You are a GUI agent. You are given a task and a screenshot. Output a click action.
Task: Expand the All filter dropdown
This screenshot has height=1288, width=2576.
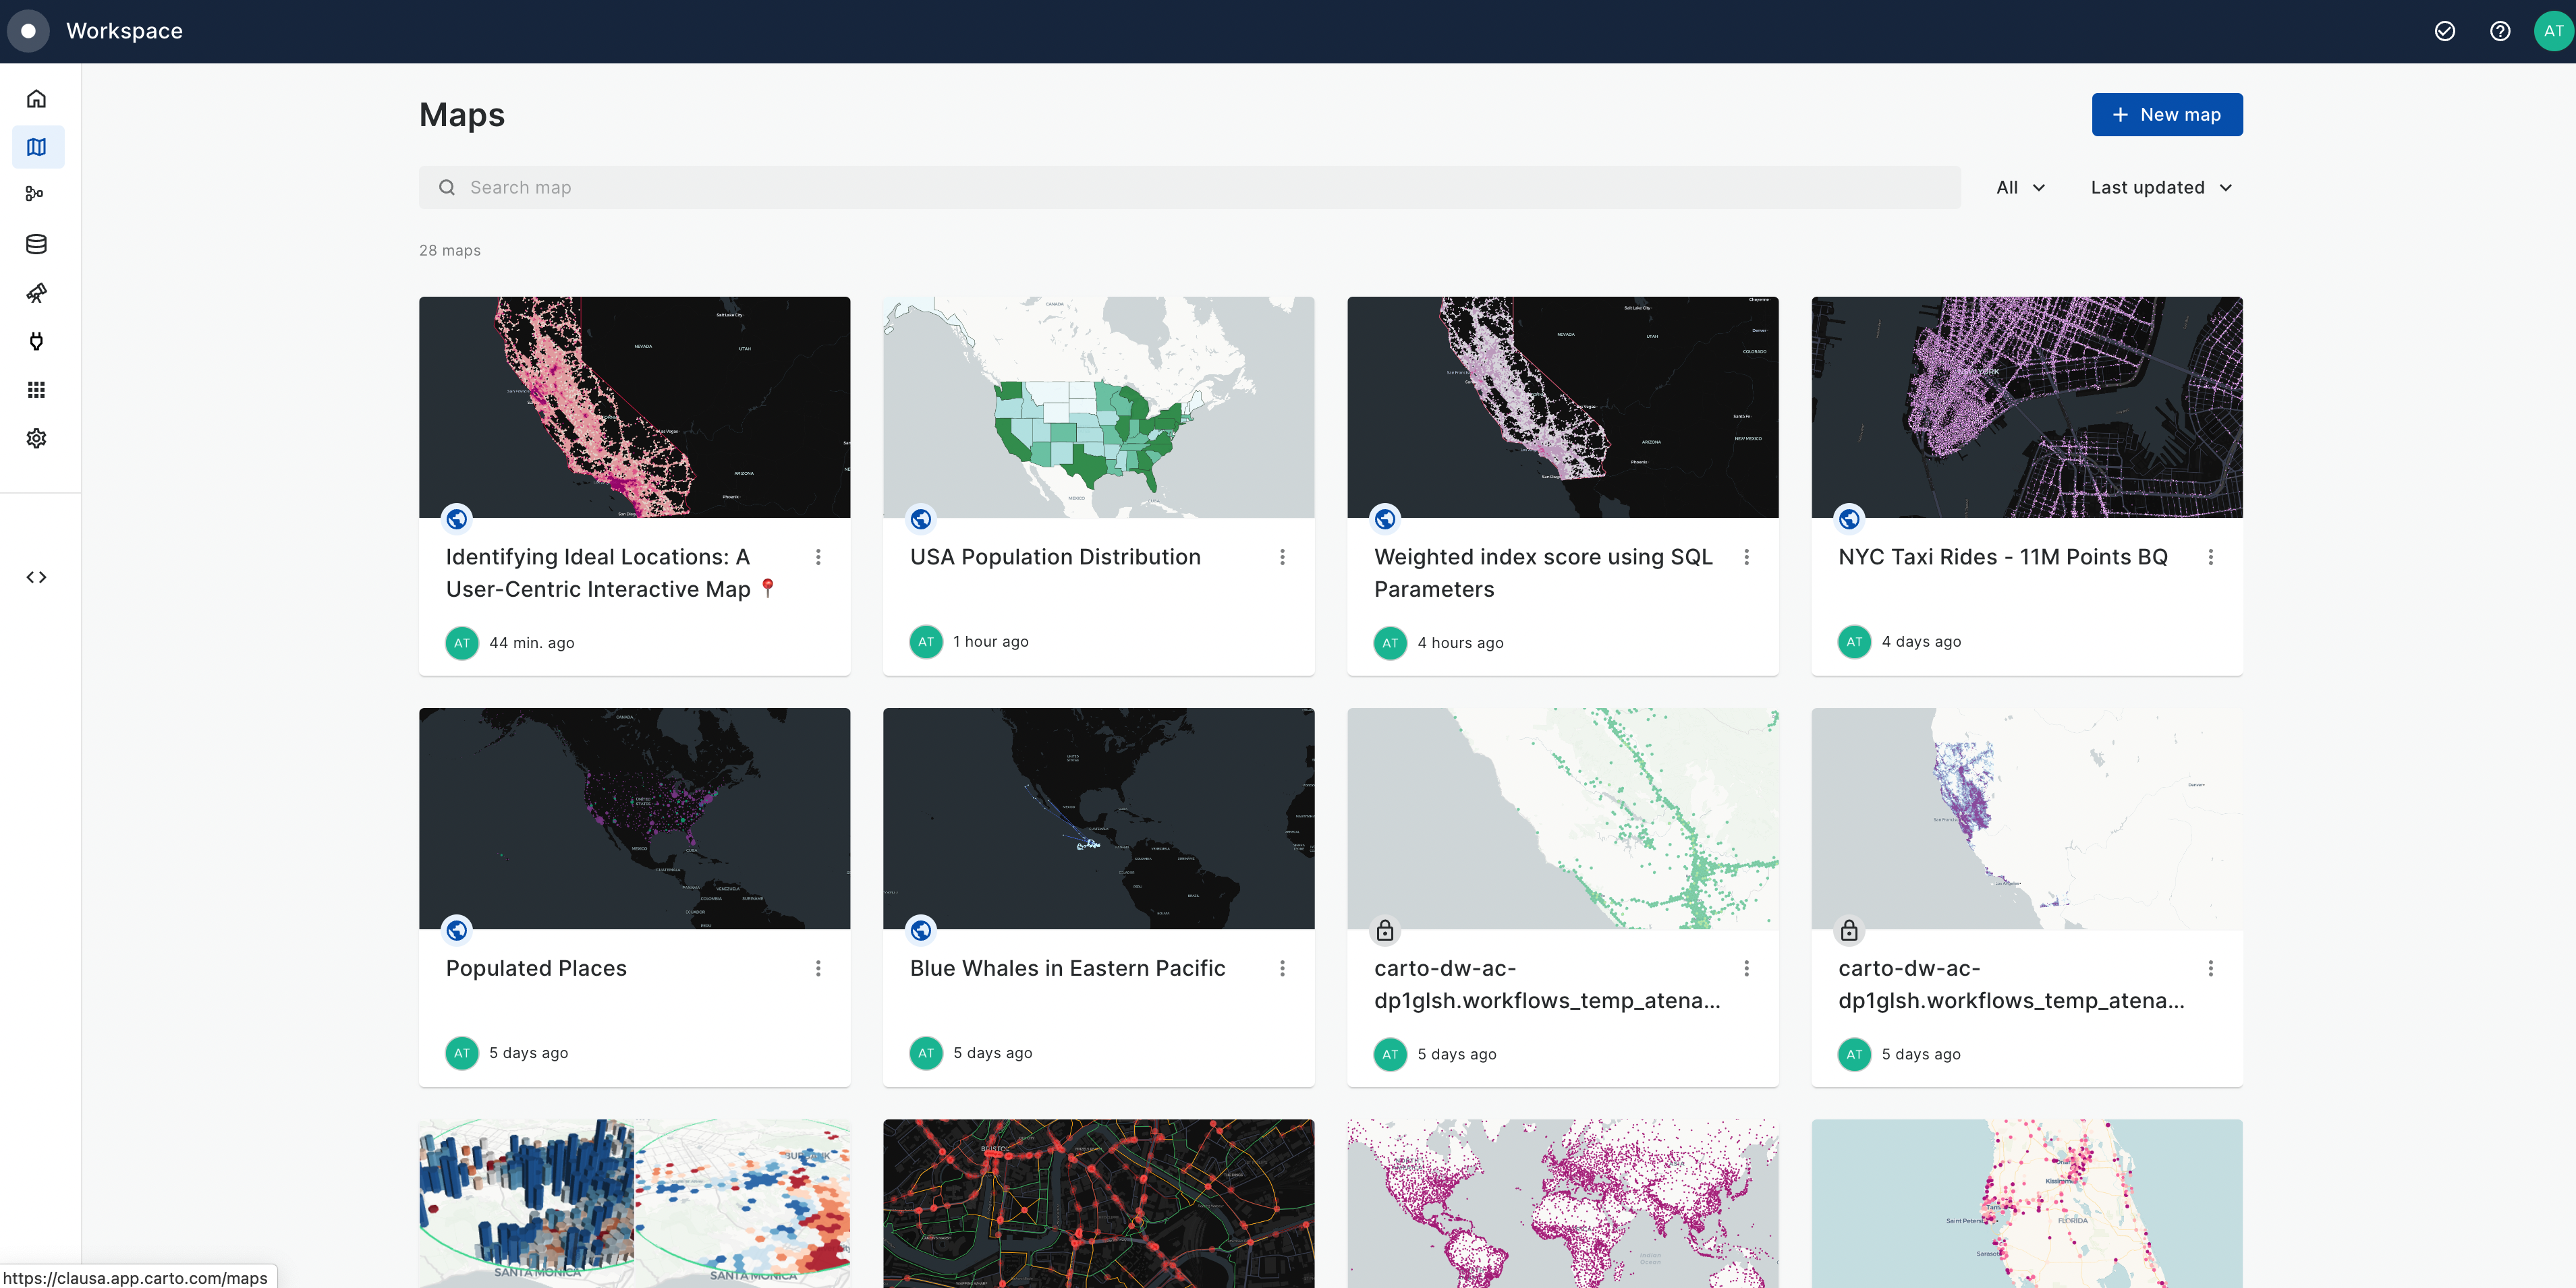(2020, 188)
